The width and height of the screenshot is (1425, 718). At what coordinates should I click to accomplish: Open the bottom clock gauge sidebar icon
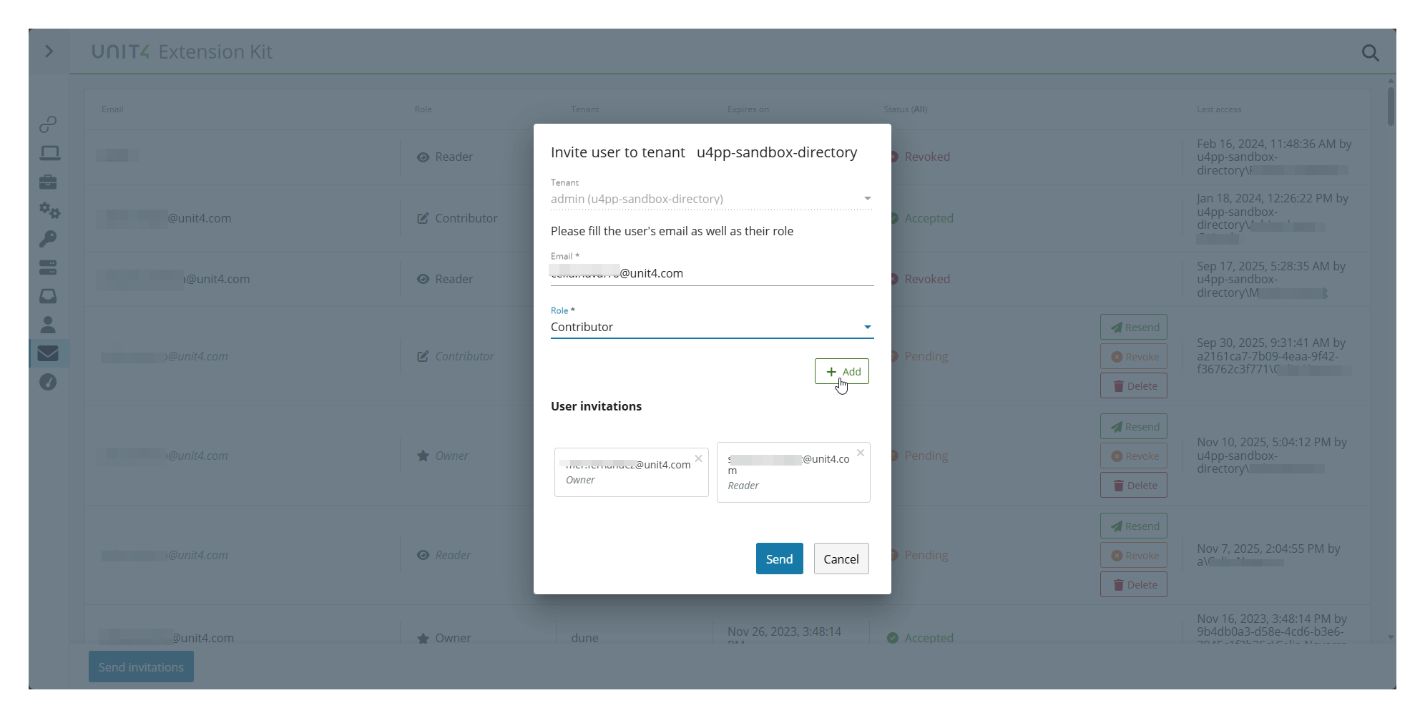click(x=49, y=382)
